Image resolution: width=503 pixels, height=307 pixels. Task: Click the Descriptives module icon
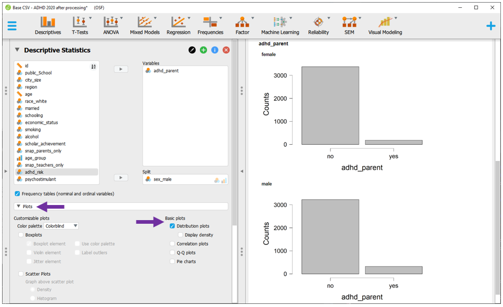[48, 25]
